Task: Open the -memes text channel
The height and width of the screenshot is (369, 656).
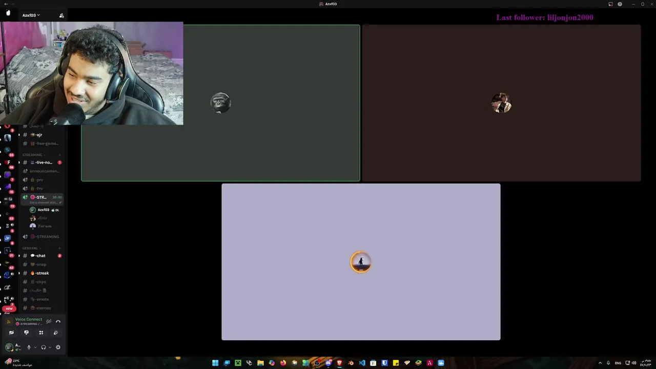Action: pyautogui.click(x=41, y=308)
